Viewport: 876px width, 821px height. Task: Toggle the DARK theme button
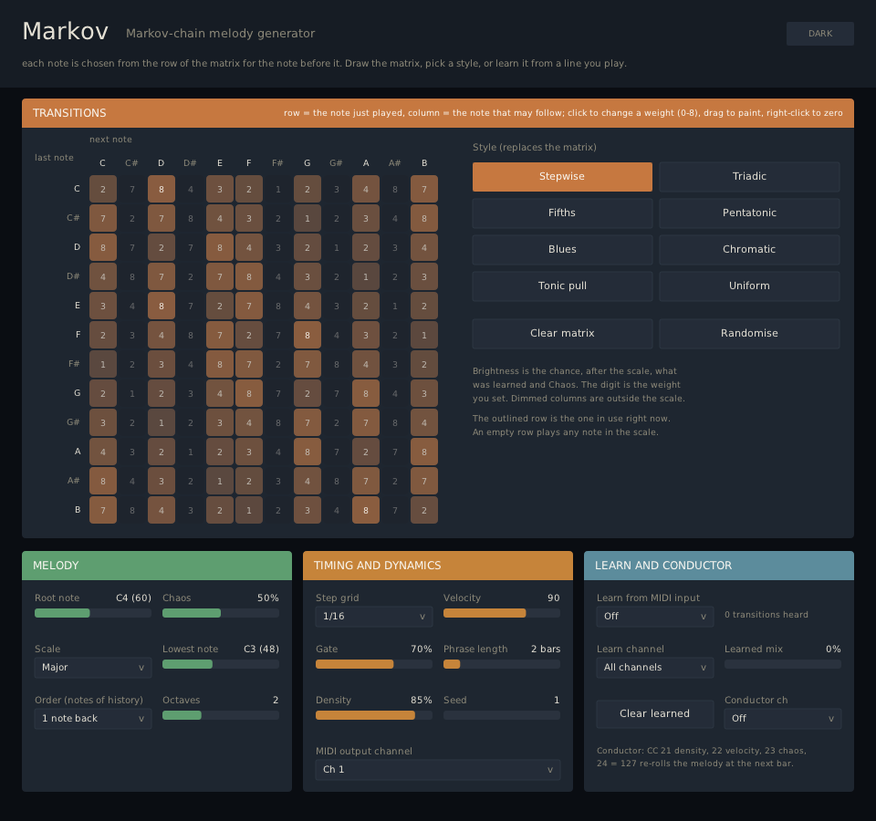coord(819,34)
